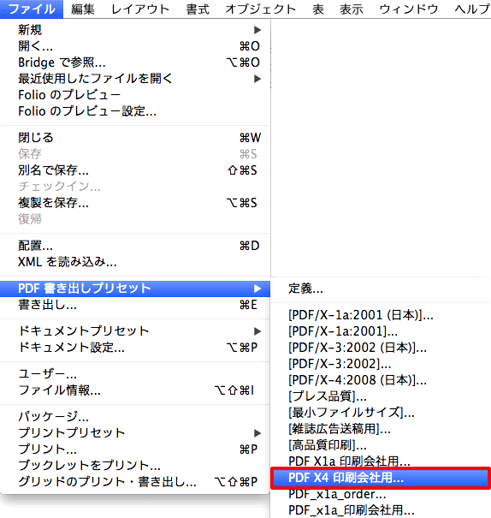Viewport: 491px width, 518px height.
Task: Choose [プレス品質]... preset
Action: click(x=381, y=396)
